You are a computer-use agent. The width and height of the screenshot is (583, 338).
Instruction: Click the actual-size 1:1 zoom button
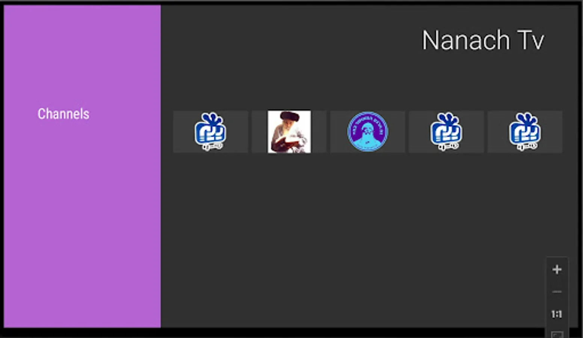(x=557, y=314)
